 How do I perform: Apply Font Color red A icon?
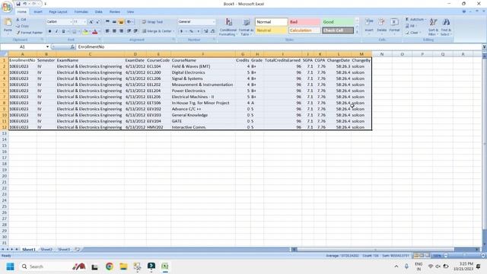(x=94, y=31)
